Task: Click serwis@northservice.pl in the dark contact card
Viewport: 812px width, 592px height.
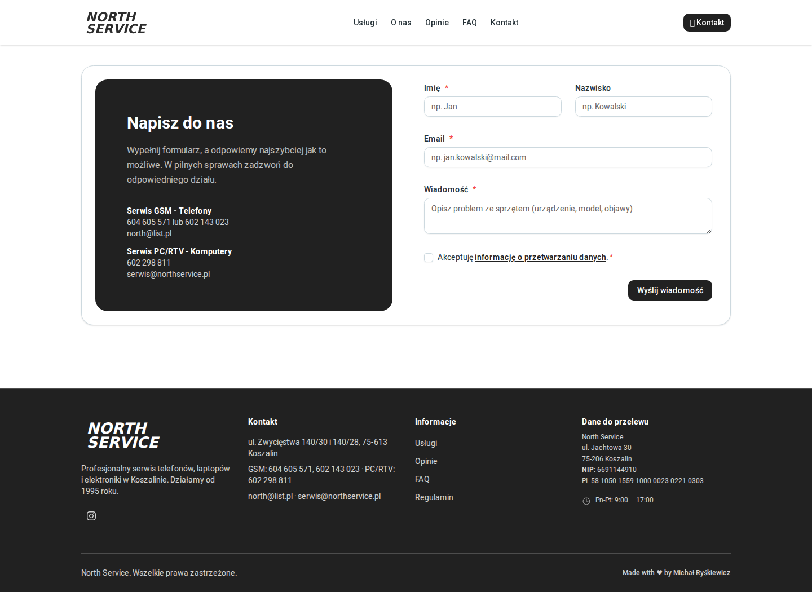Action: [169, 274]
